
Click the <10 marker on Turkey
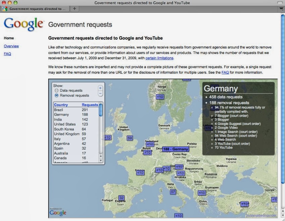tap(244, 204)
